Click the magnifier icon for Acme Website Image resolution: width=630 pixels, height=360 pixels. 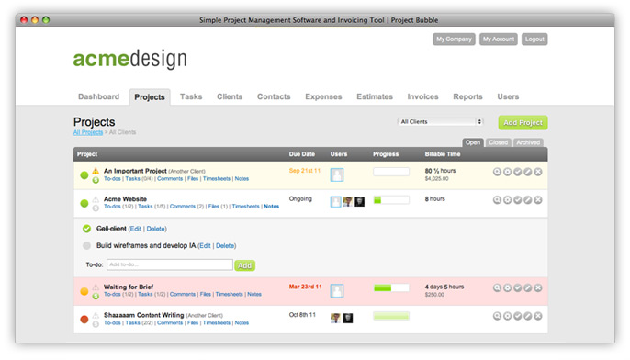tap(497, 200)
